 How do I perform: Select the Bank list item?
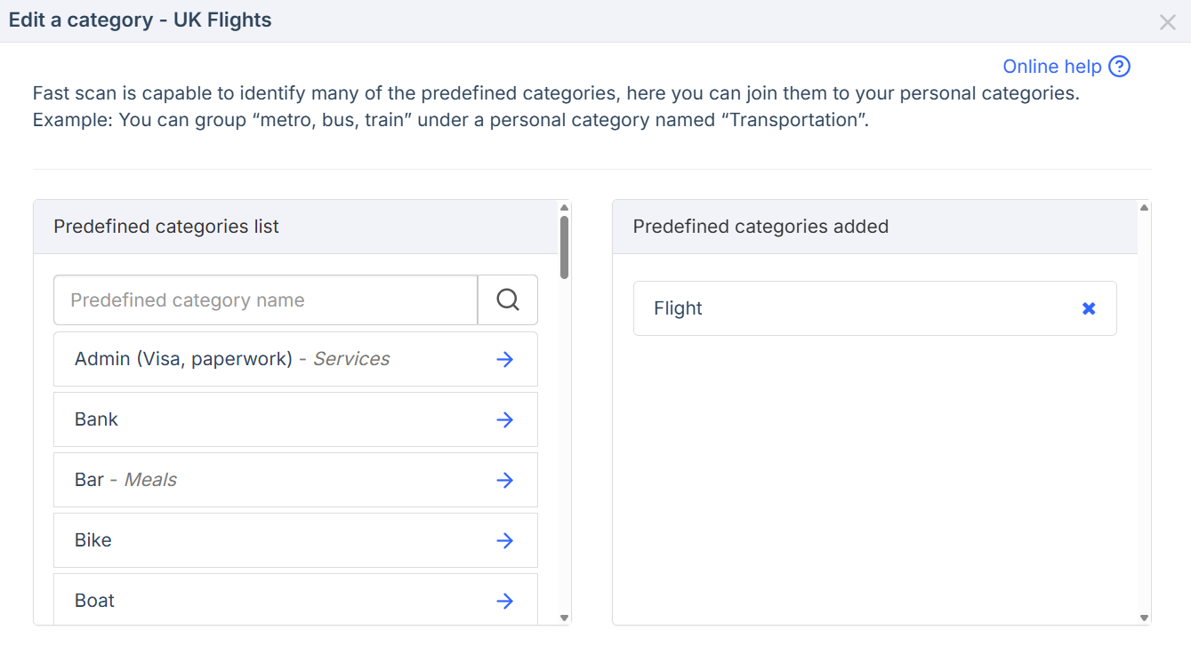coord(267,419)
